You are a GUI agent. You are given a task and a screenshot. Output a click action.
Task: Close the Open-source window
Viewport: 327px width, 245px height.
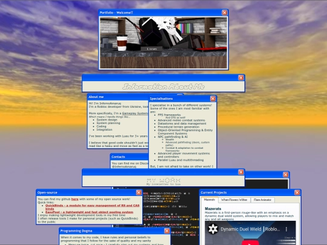(x=139, y=192)
